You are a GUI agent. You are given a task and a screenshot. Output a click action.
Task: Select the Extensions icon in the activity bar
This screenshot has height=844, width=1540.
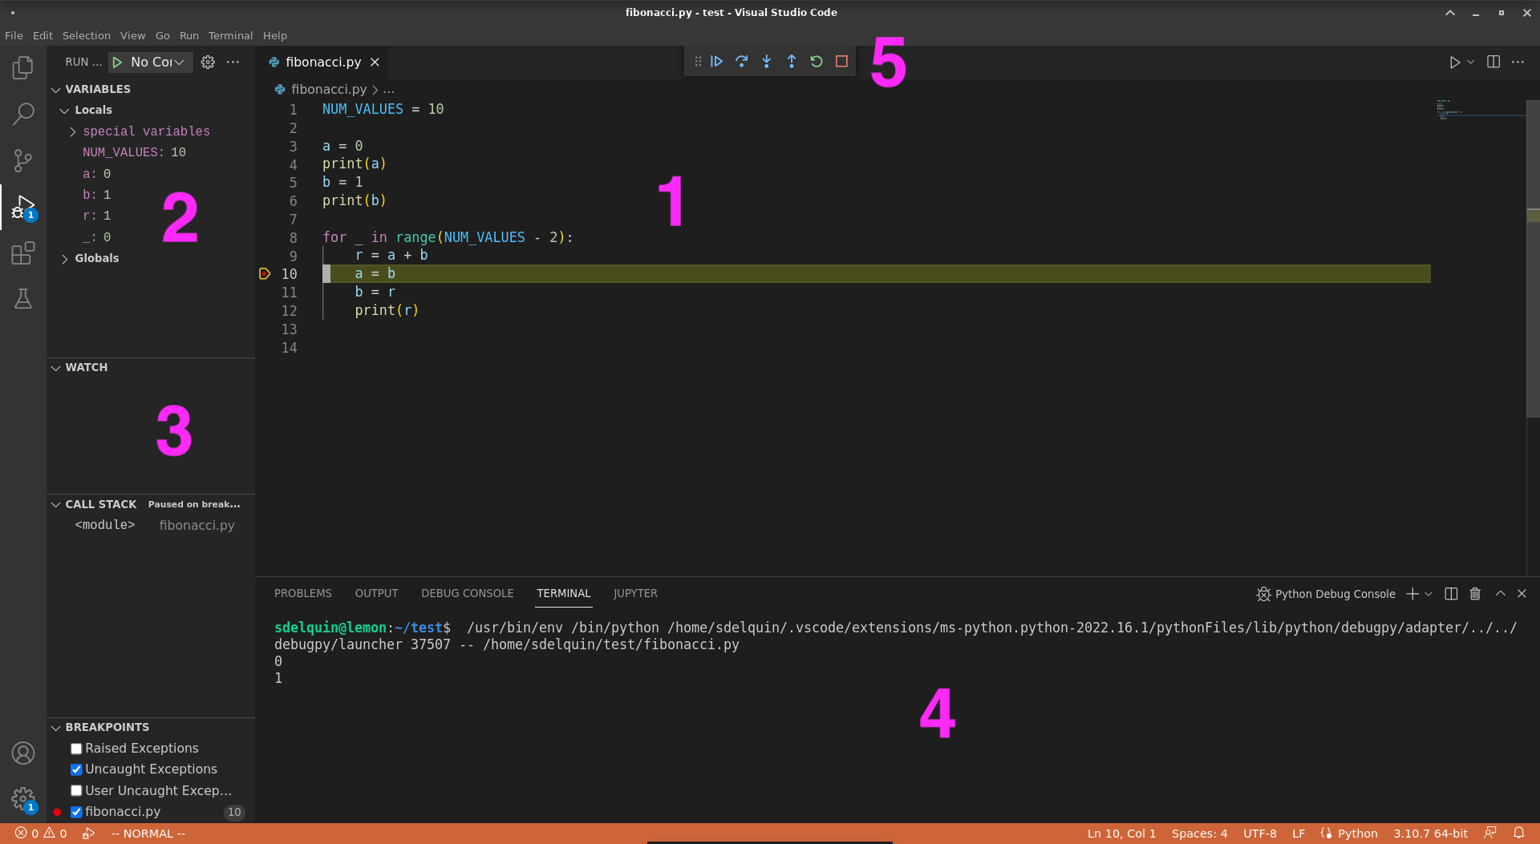23,252
